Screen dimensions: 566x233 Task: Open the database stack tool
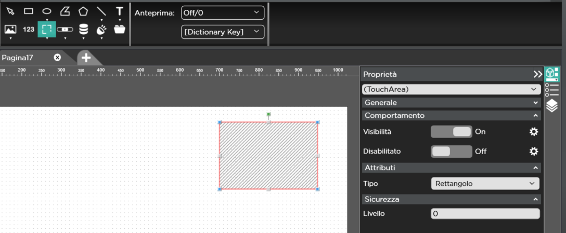pyautogui.click(x=83, y=30)
